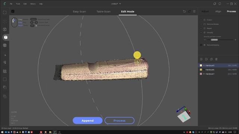The width and height of the screenshot is (239, 134).
Task: Click the axis orientation cube in the viewport
Action: click(184, 117)
